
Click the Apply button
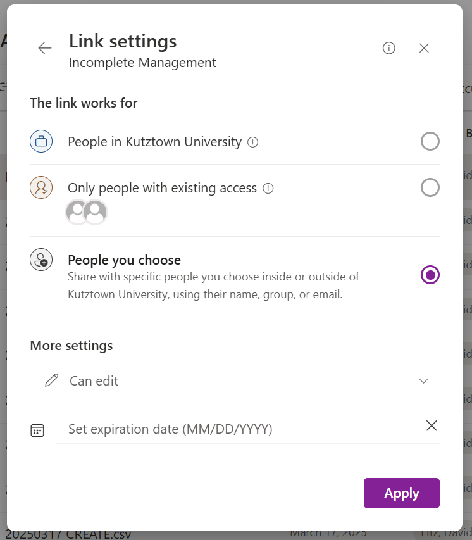401,493
